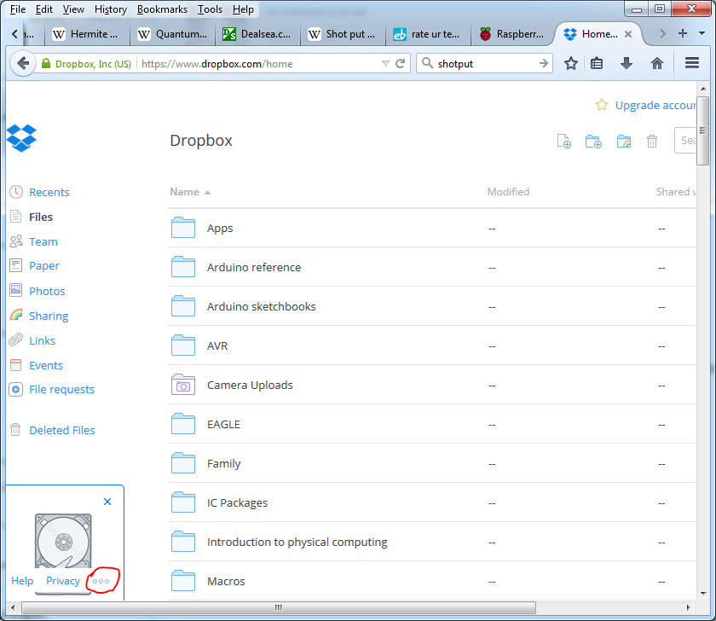
Task: Open the Firefox downloads arrow icon
Action: pos(626,63)
